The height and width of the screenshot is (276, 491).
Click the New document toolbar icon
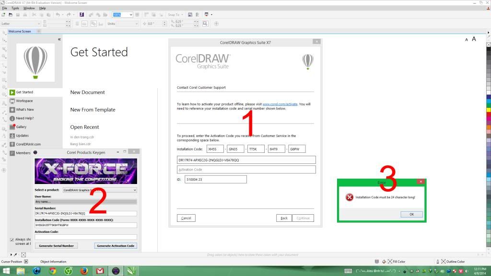pyautogui.click(x=3, y=15)
